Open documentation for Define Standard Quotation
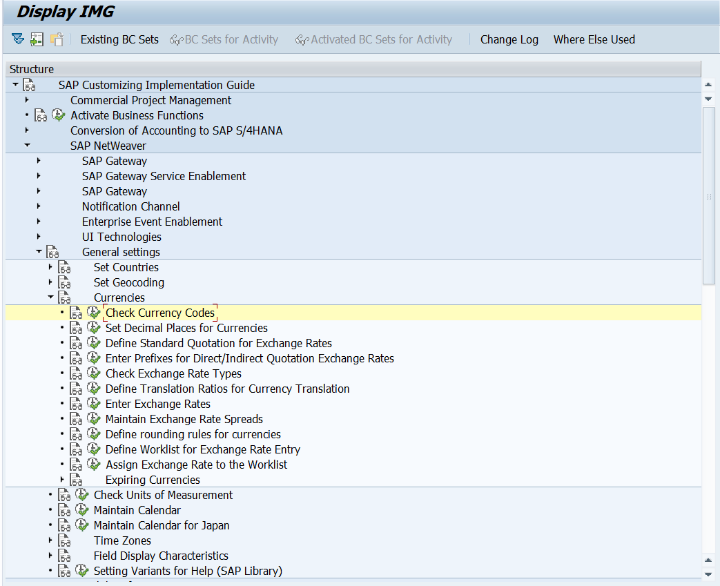Viewport: 720px width, 586px height. point(76,343)
